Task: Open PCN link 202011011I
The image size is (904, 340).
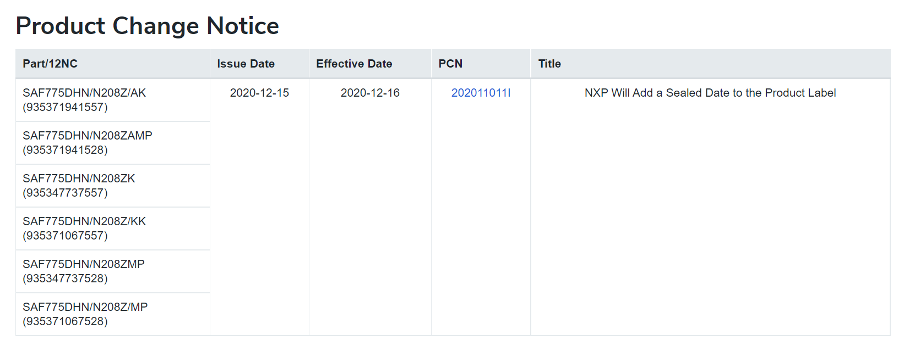Action: click(481, 93)
